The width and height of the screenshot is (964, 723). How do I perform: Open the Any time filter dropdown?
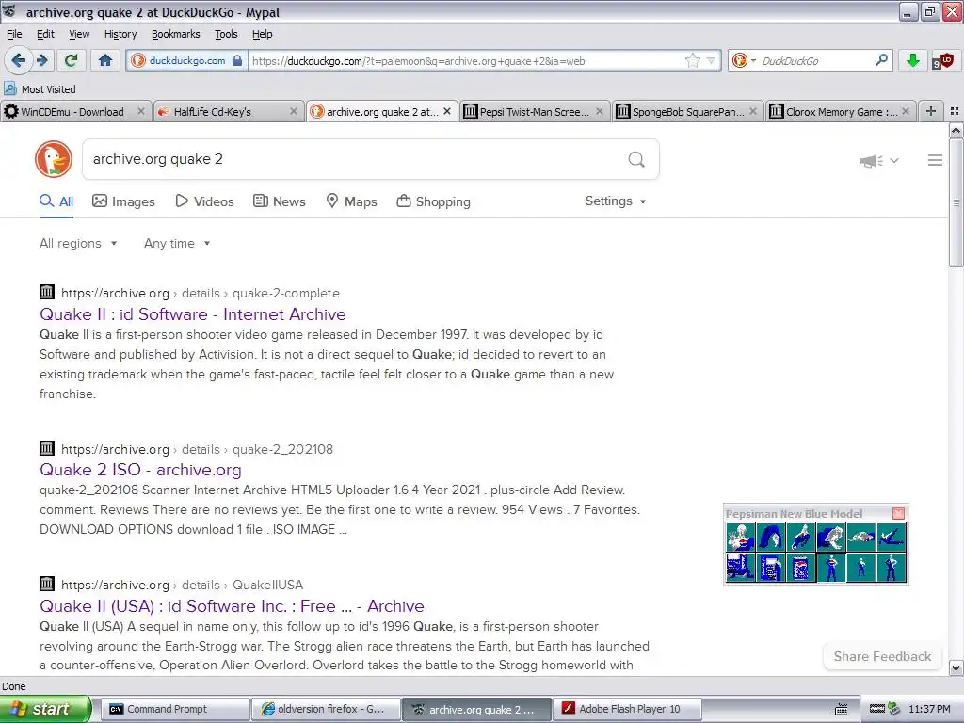coord(177,243)
